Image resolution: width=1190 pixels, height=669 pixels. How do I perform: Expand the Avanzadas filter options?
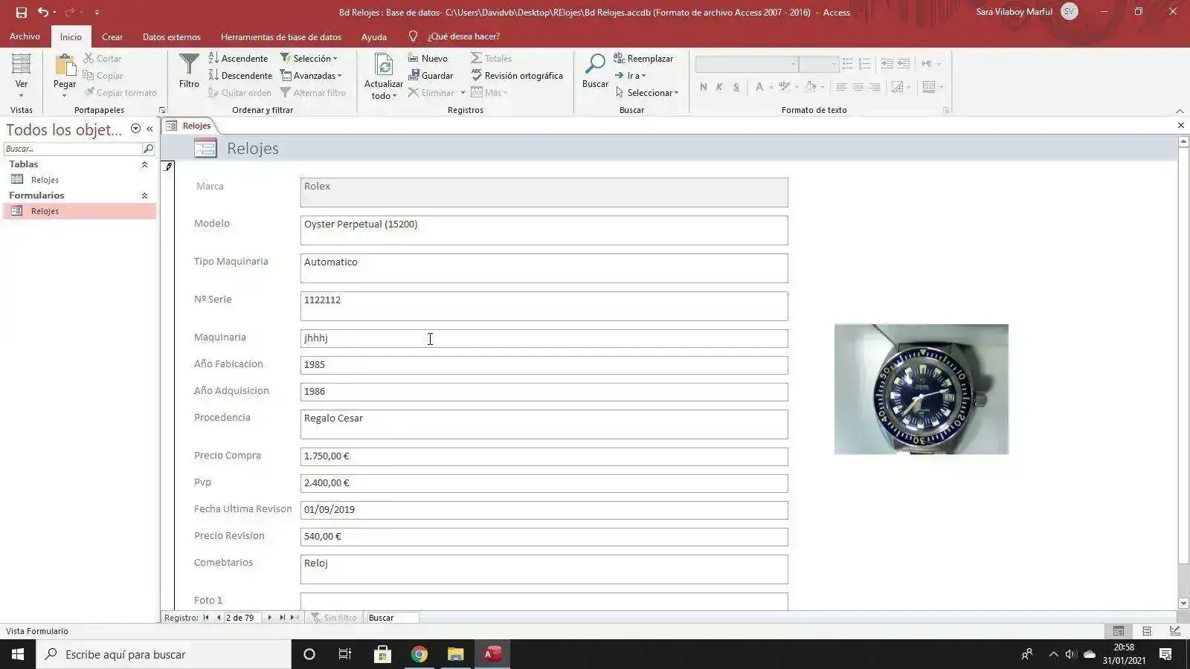coord(312,75)
